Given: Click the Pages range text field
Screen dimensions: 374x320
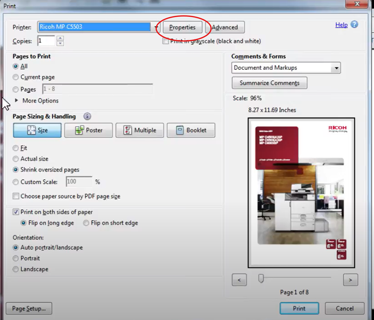Looking at the screenshot, I should pos(97,89).
